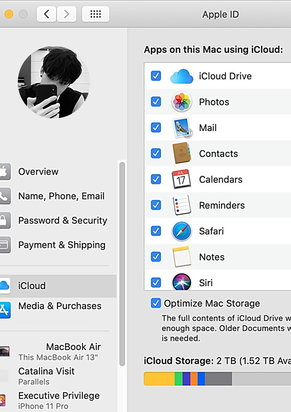Image resolution: width=291 pixels, height=412 pixels.
Task: Click the iCloud sidebar cloud icon
Action: (5, 285)
